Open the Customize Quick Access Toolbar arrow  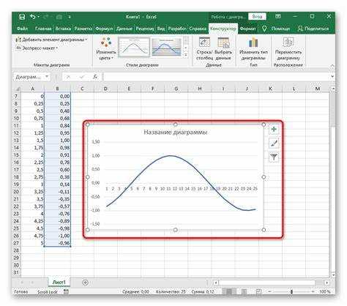pos(70,17)
